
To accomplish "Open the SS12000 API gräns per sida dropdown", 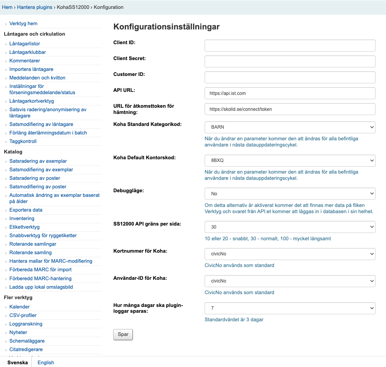I will click(x=290, y=227).
